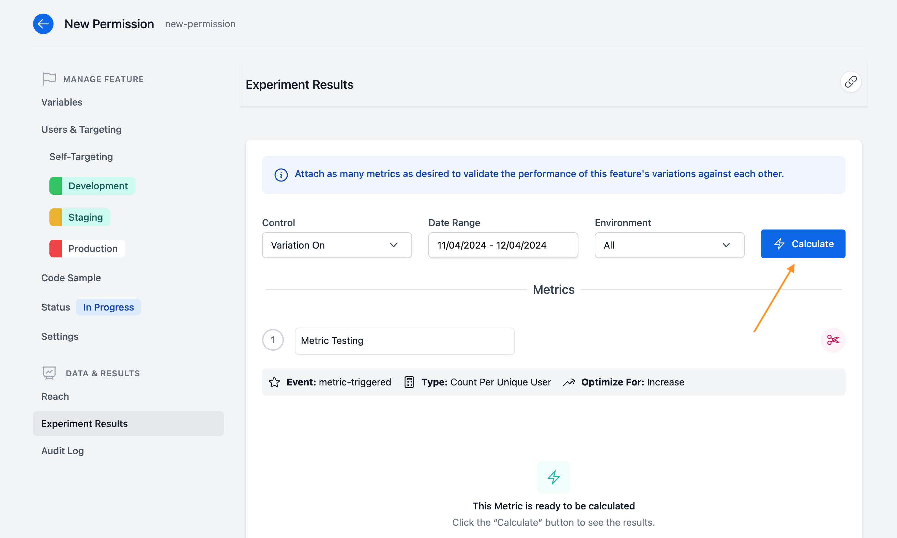Open the Control dropdown showing Variation On

336,245
